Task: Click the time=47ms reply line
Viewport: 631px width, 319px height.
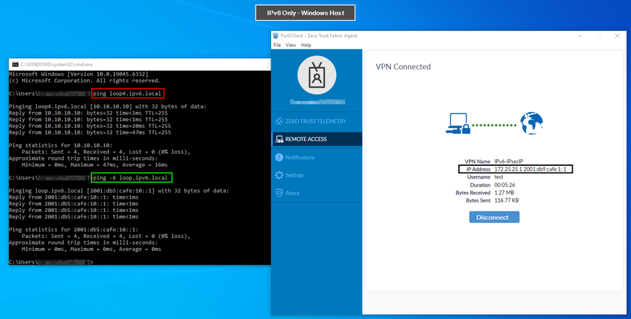Action: (90, 132)
